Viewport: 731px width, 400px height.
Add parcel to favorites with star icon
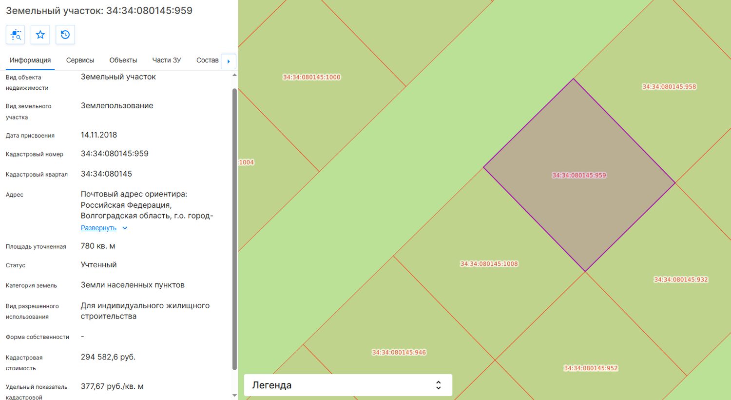pos(40,35)
